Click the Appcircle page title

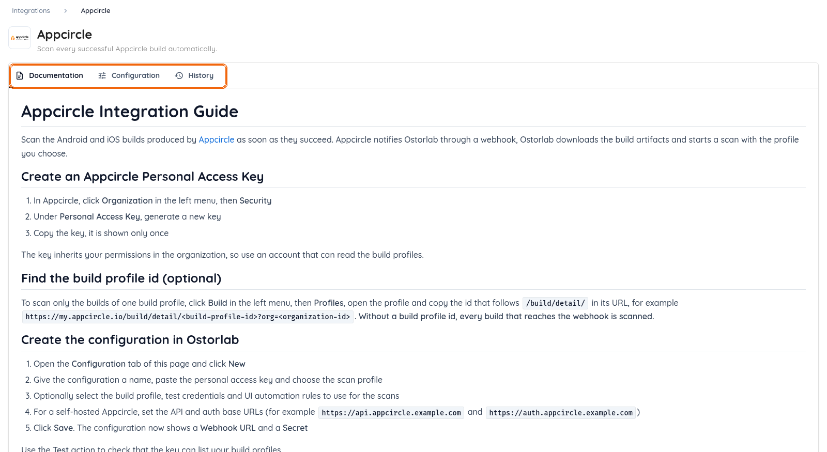(65, 35)
